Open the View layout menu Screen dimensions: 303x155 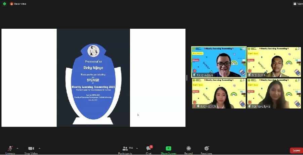click(x=298, y=4)
